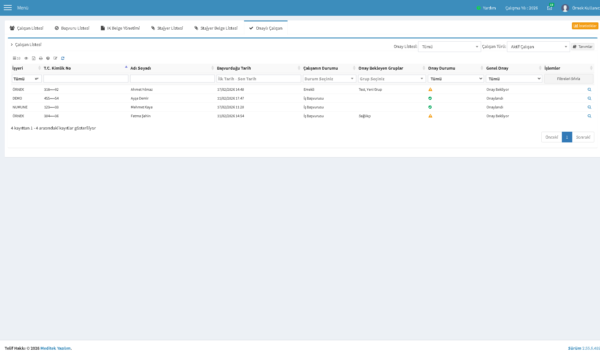Expand the Durum Seçiniz filter dropdown
The width and height of the screenshot is (600, 356).
tap(329, 79)
